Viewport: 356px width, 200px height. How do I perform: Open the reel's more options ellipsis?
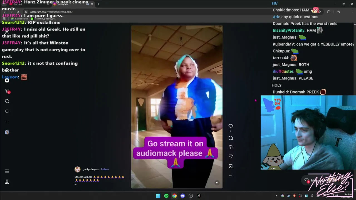pyautogui.click(x=231, y=176)
